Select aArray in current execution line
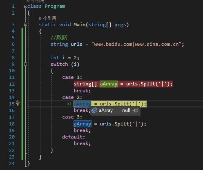203x170 pixels. [83, 104]
